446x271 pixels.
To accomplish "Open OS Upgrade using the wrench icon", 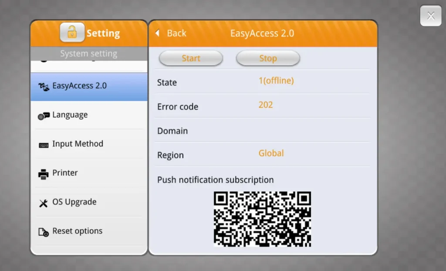I will click(x=44, y=202).
